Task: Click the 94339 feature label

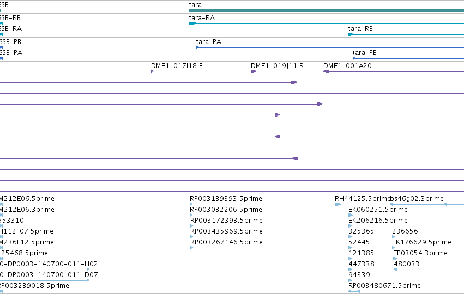Action: [x=359, y=275]
